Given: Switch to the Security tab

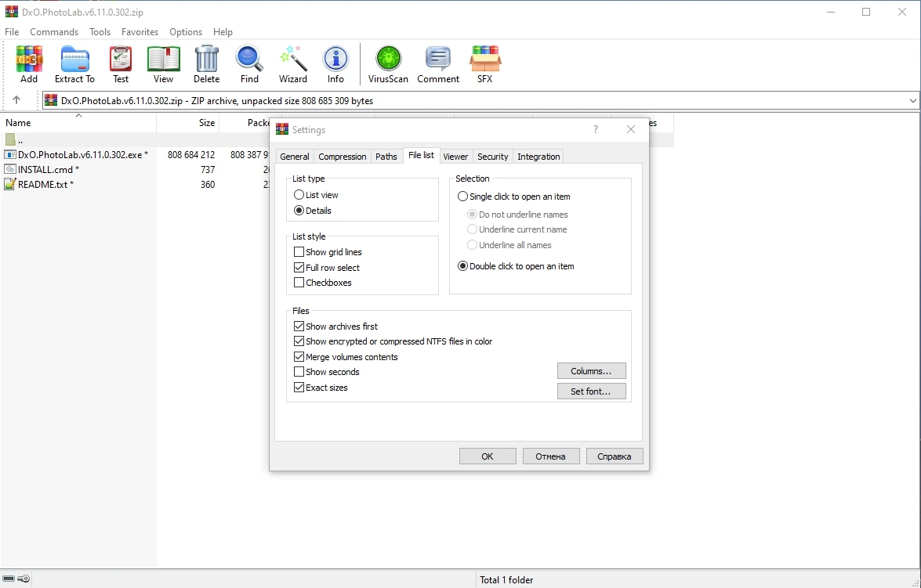Looking at the screenshot, I should tap(492, 157).
